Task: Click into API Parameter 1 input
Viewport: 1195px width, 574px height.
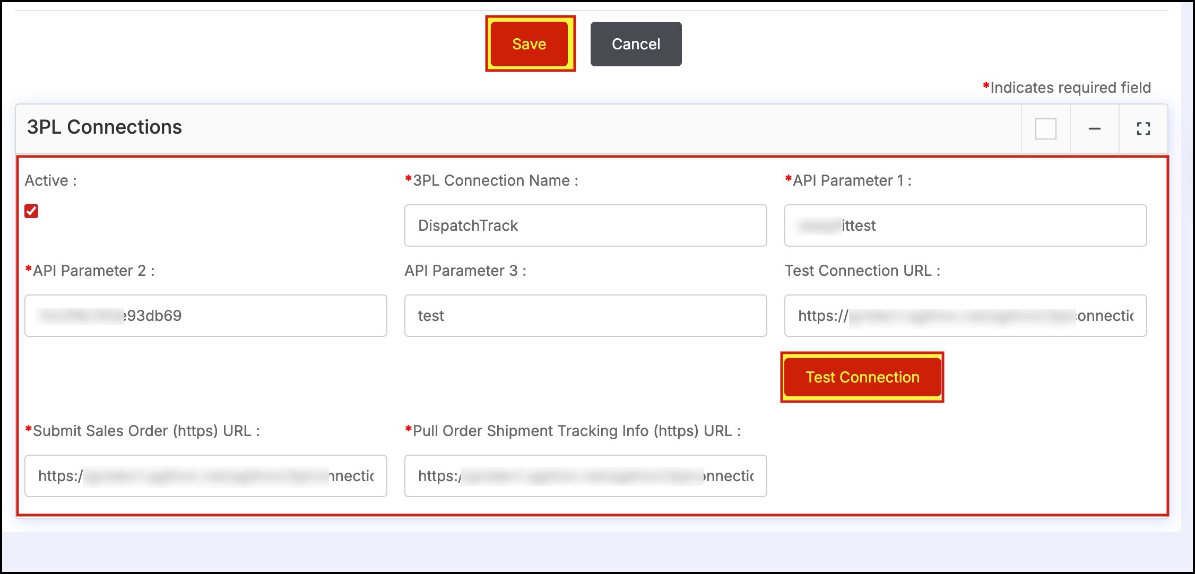Action: click(x=965, y=225)
